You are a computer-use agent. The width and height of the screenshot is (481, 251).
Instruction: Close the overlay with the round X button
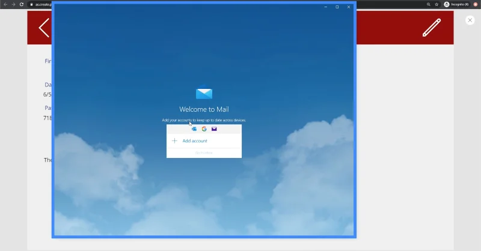(x=470, y=20)
